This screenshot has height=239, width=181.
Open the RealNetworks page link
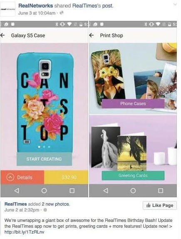pyautogui.click(x=36, y=6)
